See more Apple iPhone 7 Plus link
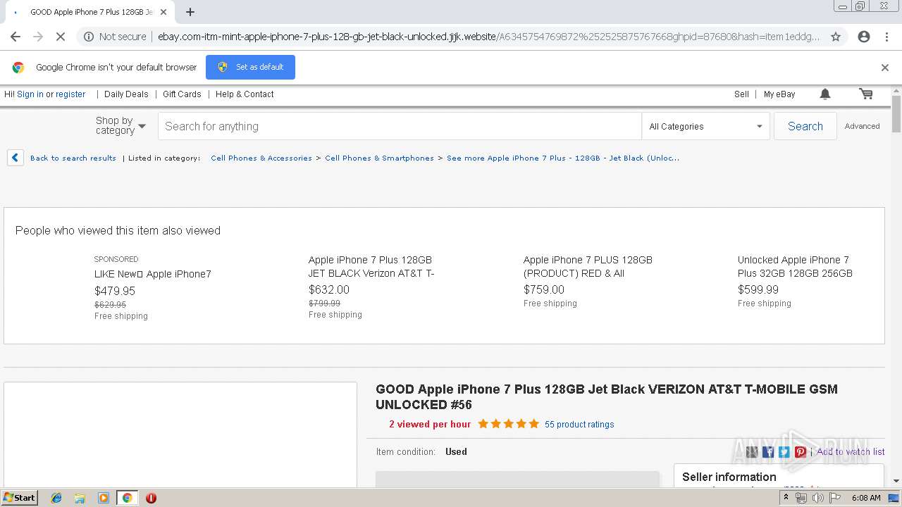The width and height of the screenshot is (902, 507). pos(563,158)
